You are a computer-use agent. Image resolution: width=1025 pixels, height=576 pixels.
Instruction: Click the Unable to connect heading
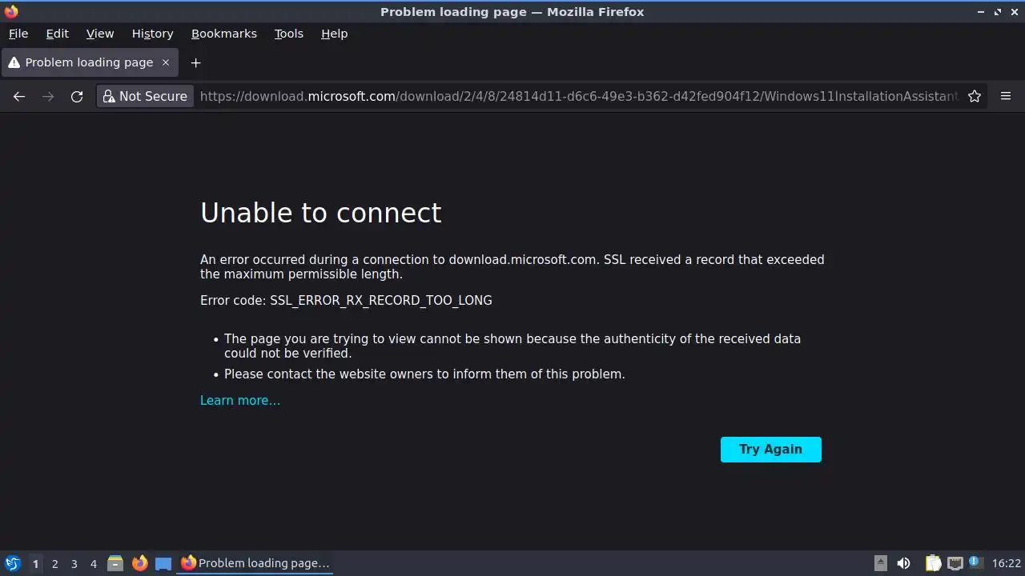(x=320, y=213)
